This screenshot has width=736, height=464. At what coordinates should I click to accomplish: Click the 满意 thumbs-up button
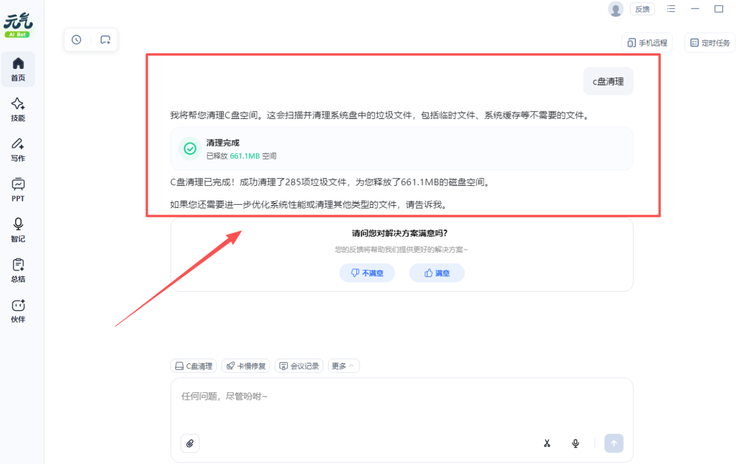click(437, 273)
